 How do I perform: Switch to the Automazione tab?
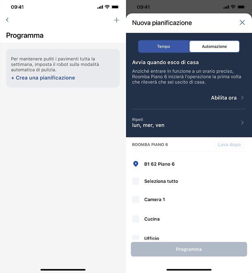214,46
